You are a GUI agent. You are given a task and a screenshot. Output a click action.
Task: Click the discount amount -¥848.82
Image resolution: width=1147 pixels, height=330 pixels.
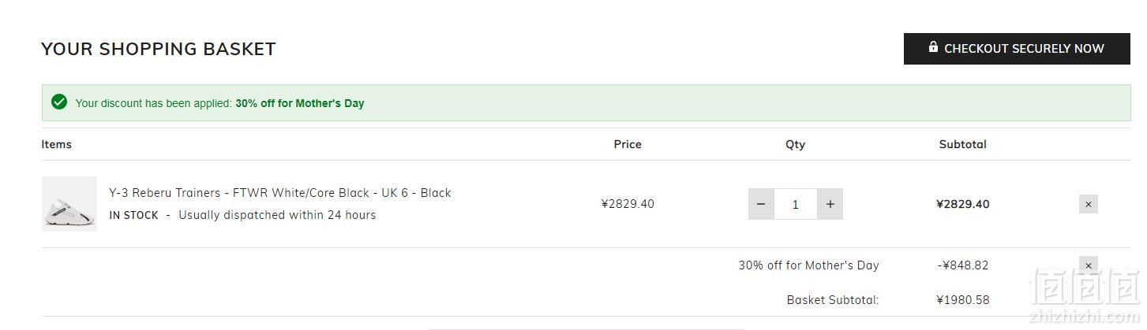coord(963,265)
